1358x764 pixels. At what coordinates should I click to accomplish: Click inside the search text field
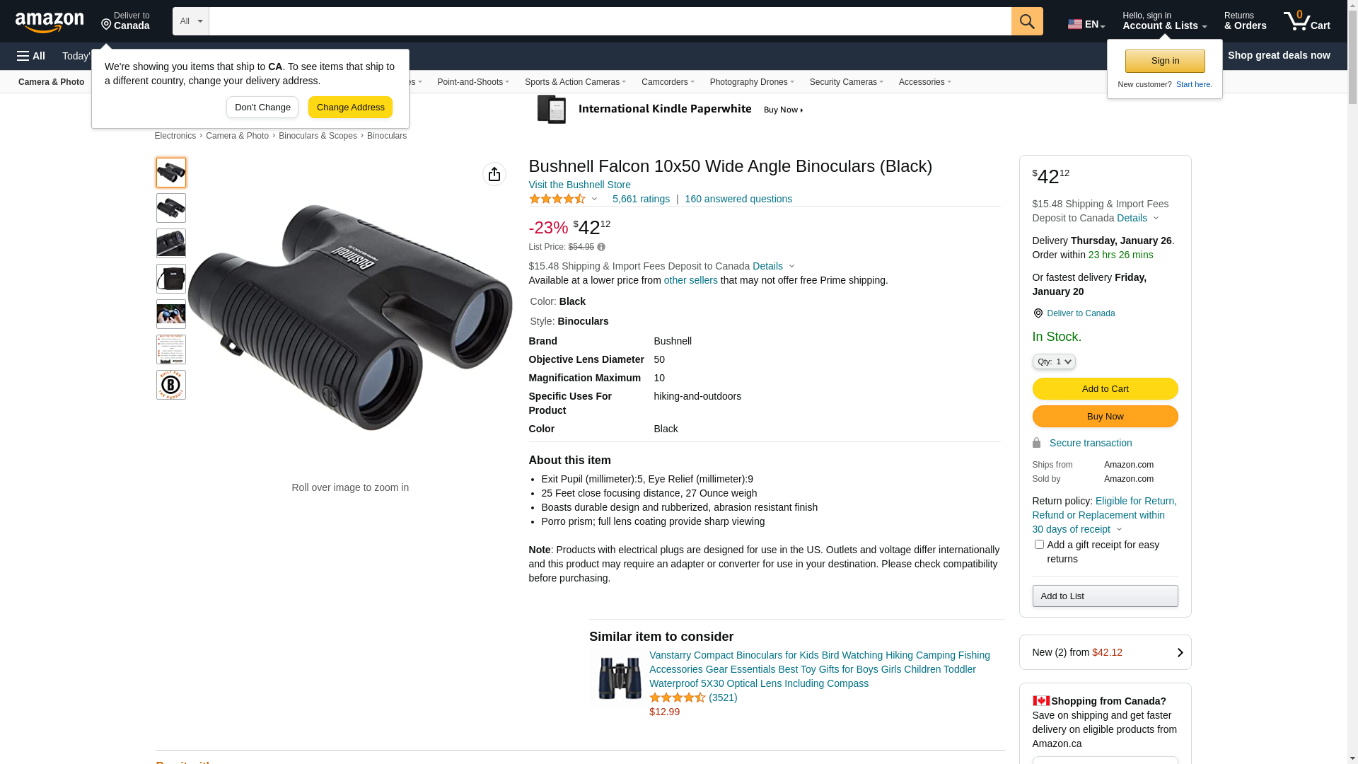(x=610, y=21)
